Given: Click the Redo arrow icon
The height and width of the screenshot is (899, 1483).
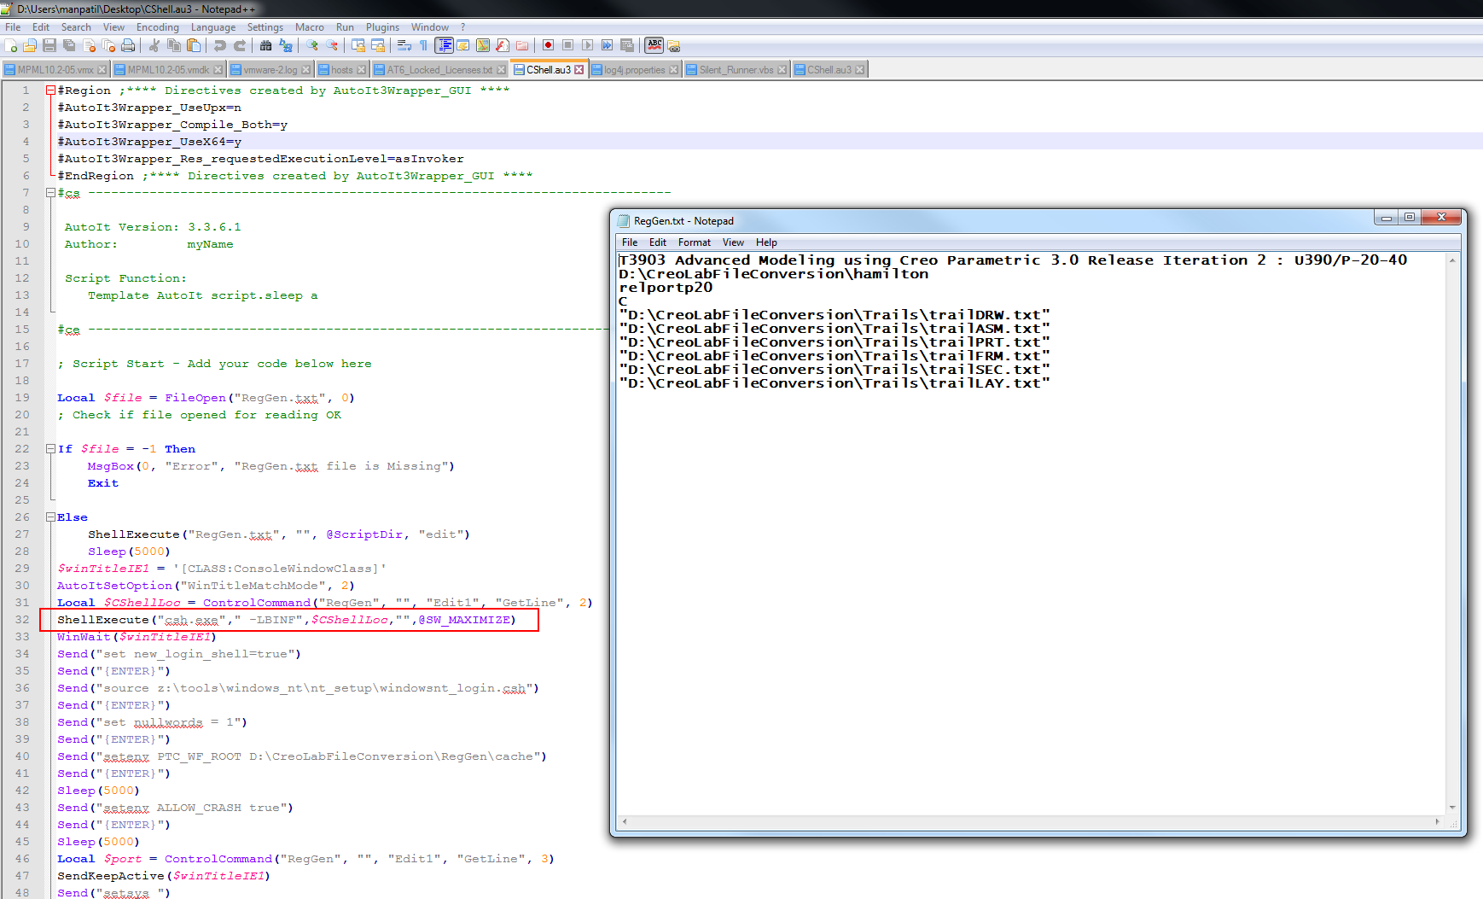Looking at the screenshot, I should coord(240,45).
